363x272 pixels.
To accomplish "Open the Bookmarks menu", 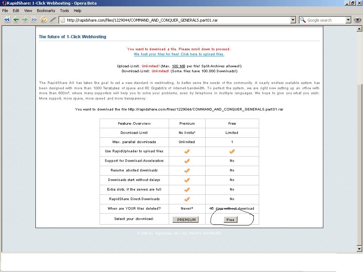I will (x=46, y=11).
